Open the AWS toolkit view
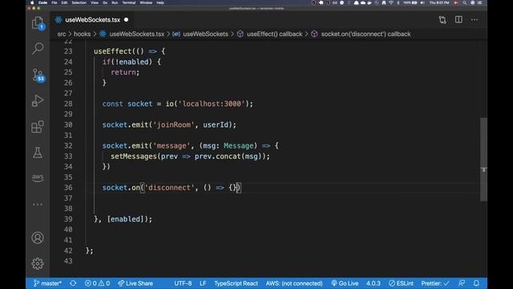The image size is (513, 289). tap(38, 177)
